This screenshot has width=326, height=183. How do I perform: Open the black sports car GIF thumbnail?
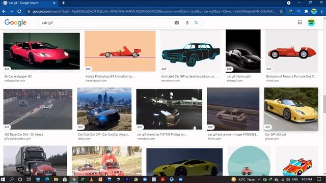[243, 51]
